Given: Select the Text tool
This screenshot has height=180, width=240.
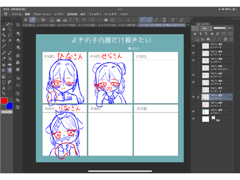Looking at the screenshot, I should [x=3, y=88].
